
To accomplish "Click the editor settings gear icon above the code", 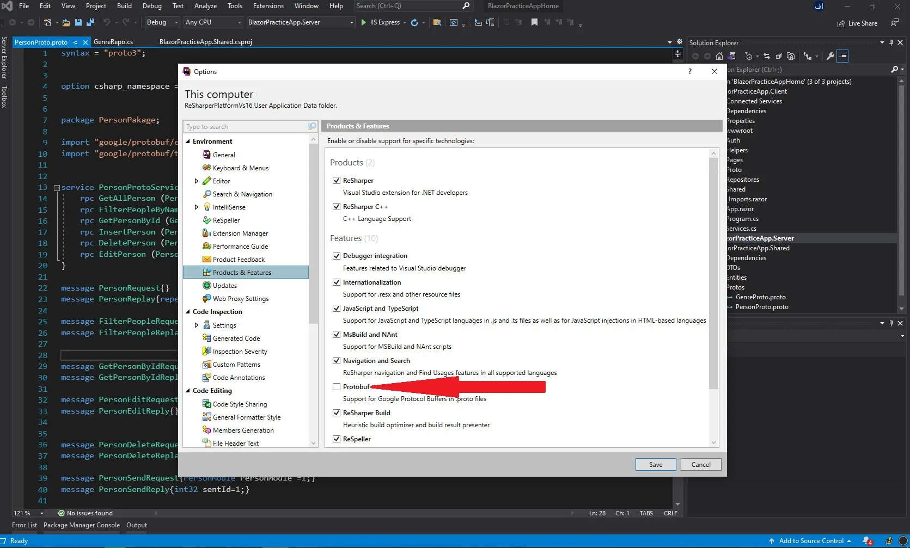I will coord(680,42).
